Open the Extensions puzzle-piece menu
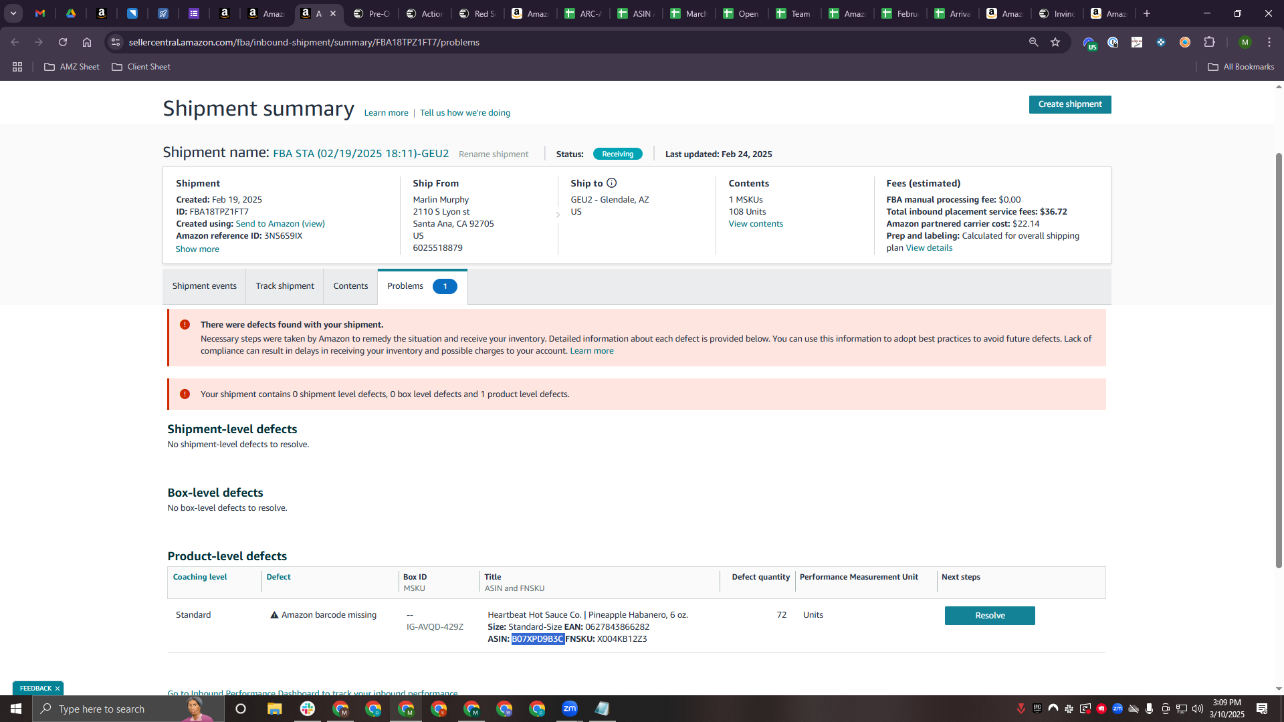Viewport: 1284px width, 722px height. point(1209,42)
